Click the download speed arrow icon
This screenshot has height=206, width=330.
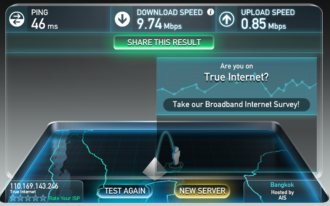[122, 19]
